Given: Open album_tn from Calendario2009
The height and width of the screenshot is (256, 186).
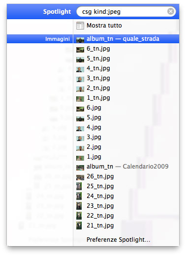Looking at the screenshot, I should (126, 167).
